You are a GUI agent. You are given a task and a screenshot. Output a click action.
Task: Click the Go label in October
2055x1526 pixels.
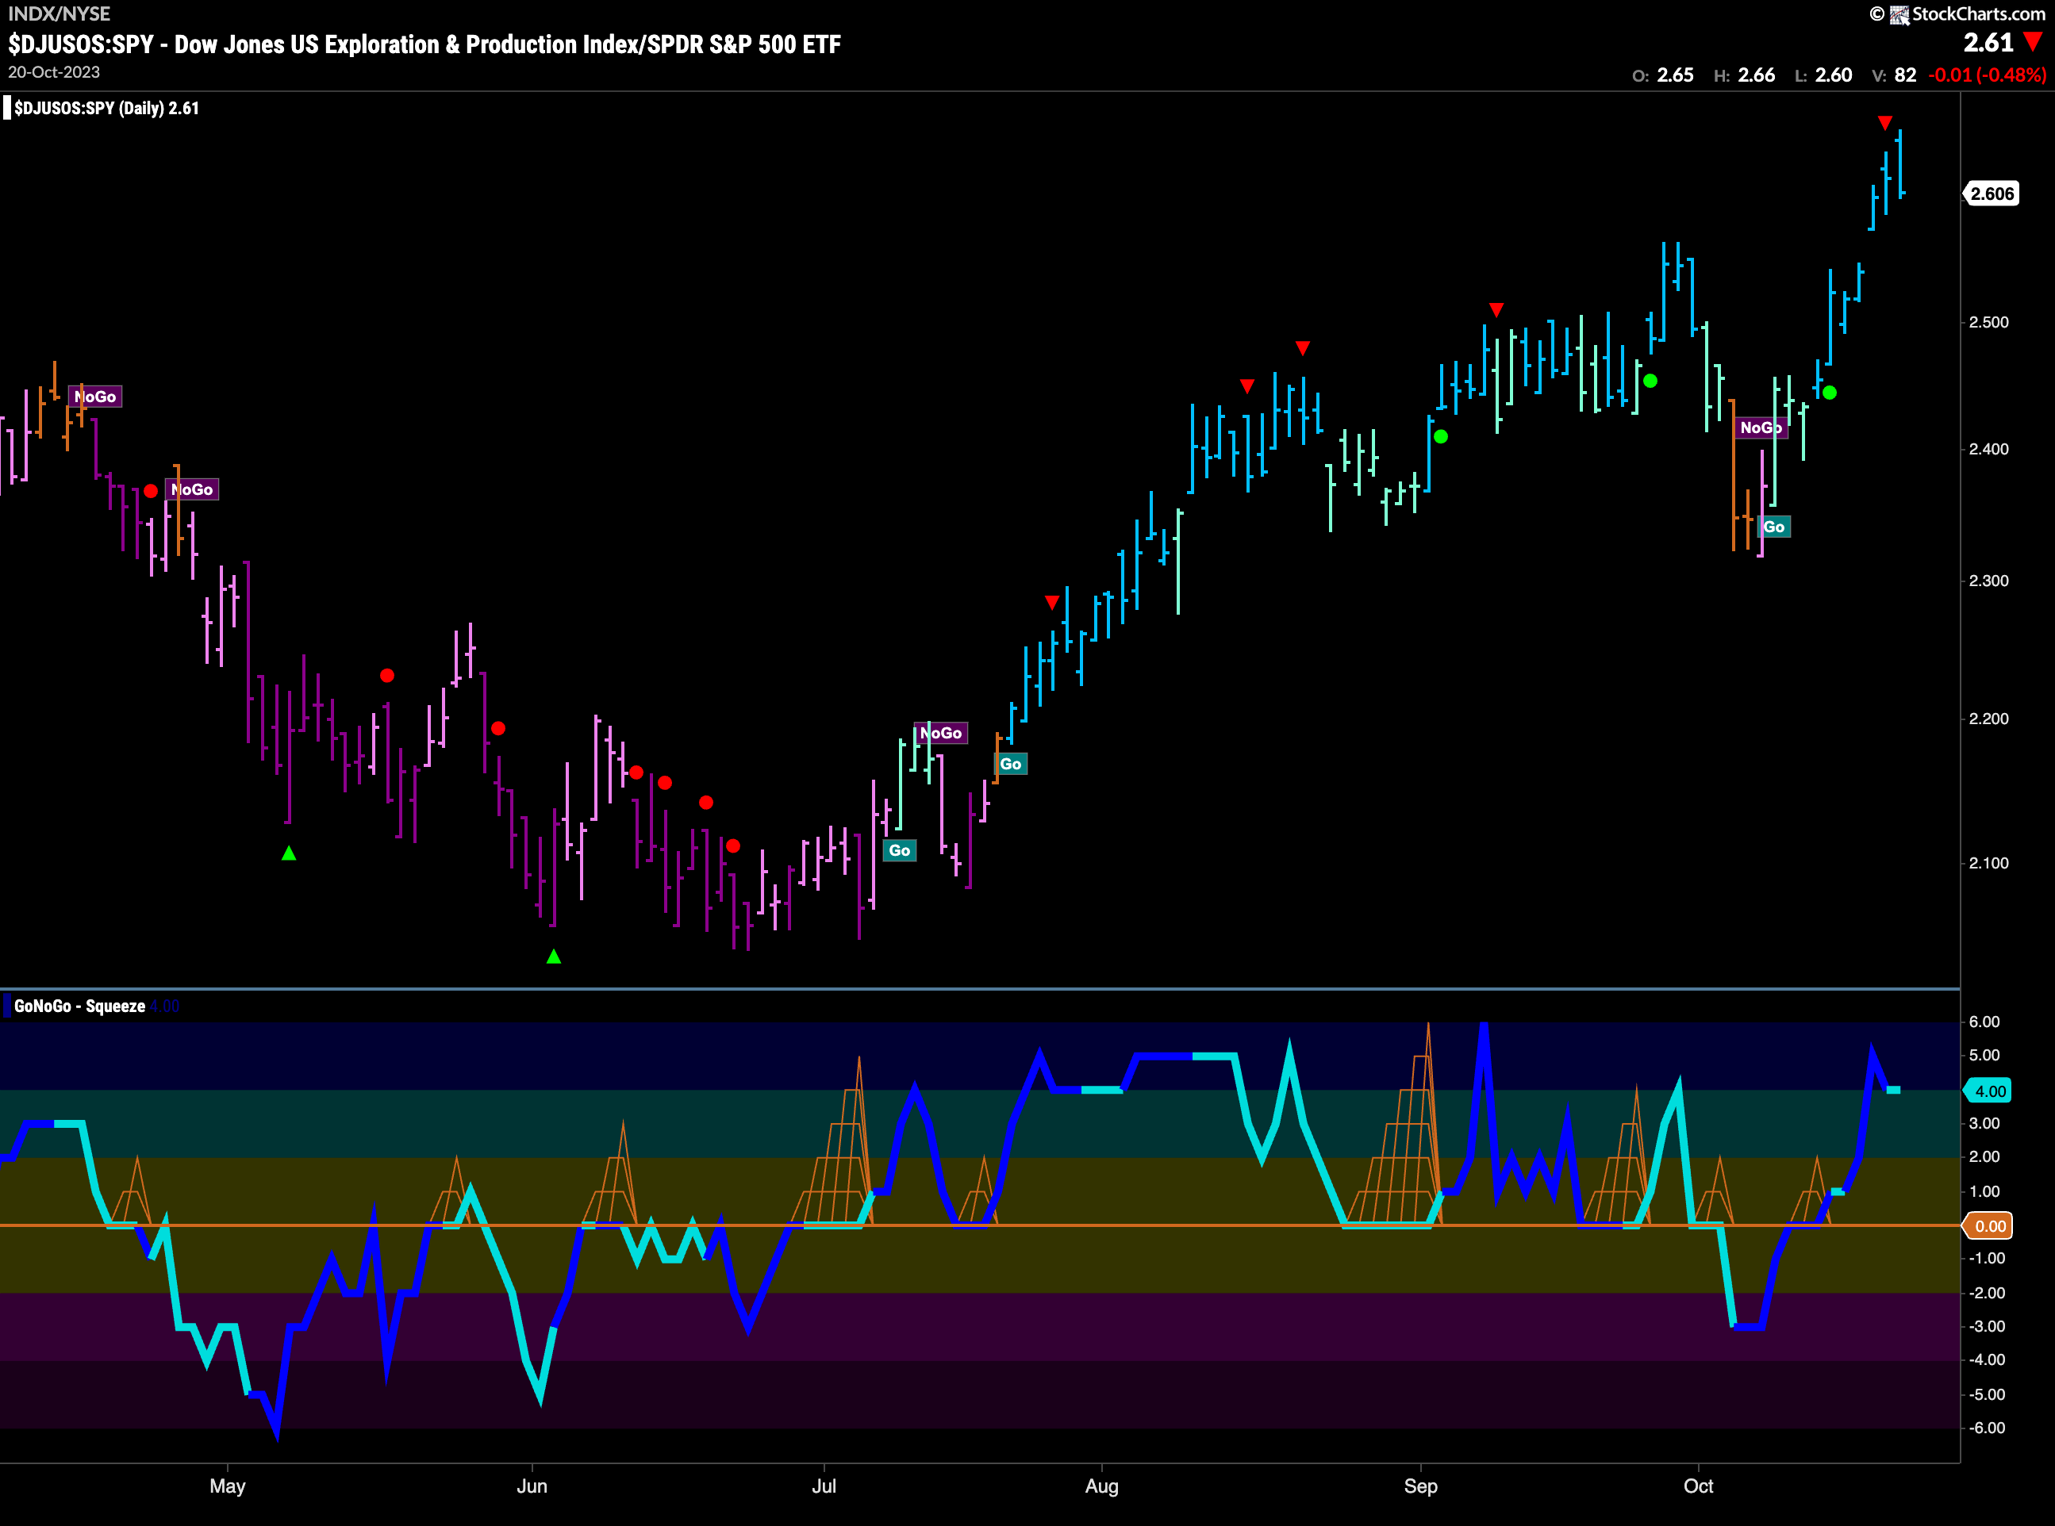tap(1773, 527)
